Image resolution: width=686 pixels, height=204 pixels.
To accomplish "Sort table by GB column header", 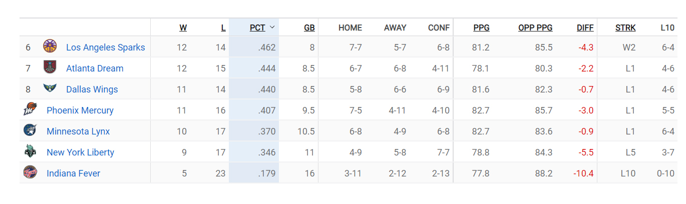I will pyautogui.click(x=309, y=28).
